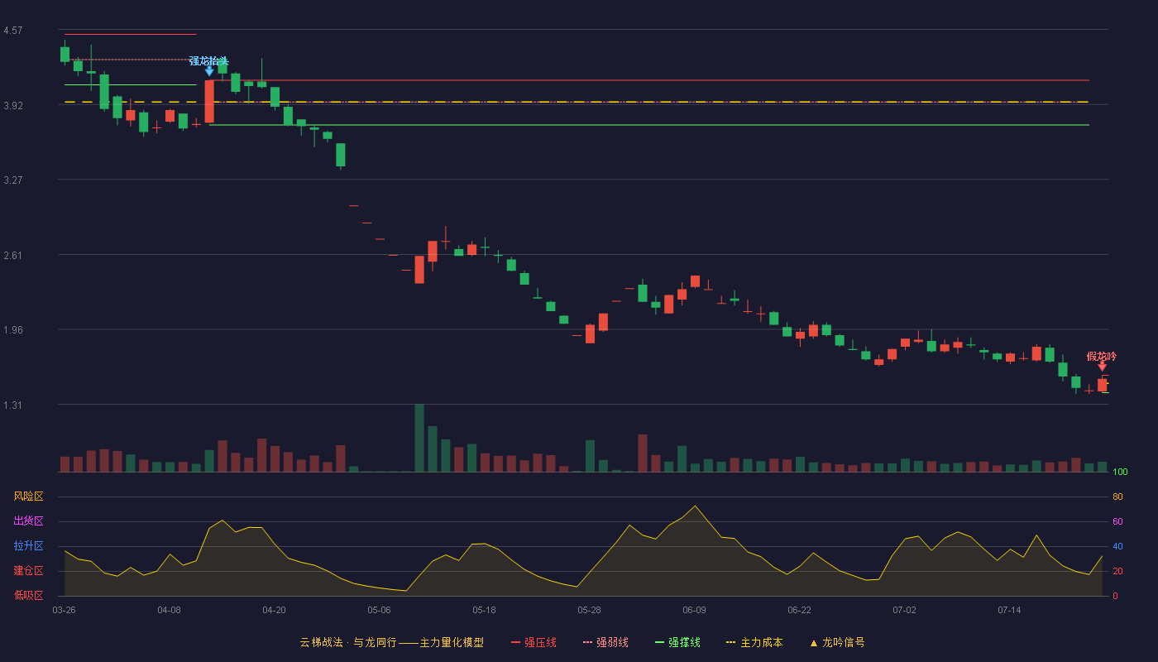Click the 低吸区 zone label
Viewport: 1158px width, 662px height.
click(x=29, y=595)
